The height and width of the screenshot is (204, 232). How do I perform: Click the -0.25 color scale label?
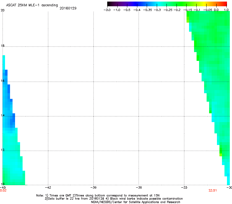pyautogui.click(x=168, y=10)
